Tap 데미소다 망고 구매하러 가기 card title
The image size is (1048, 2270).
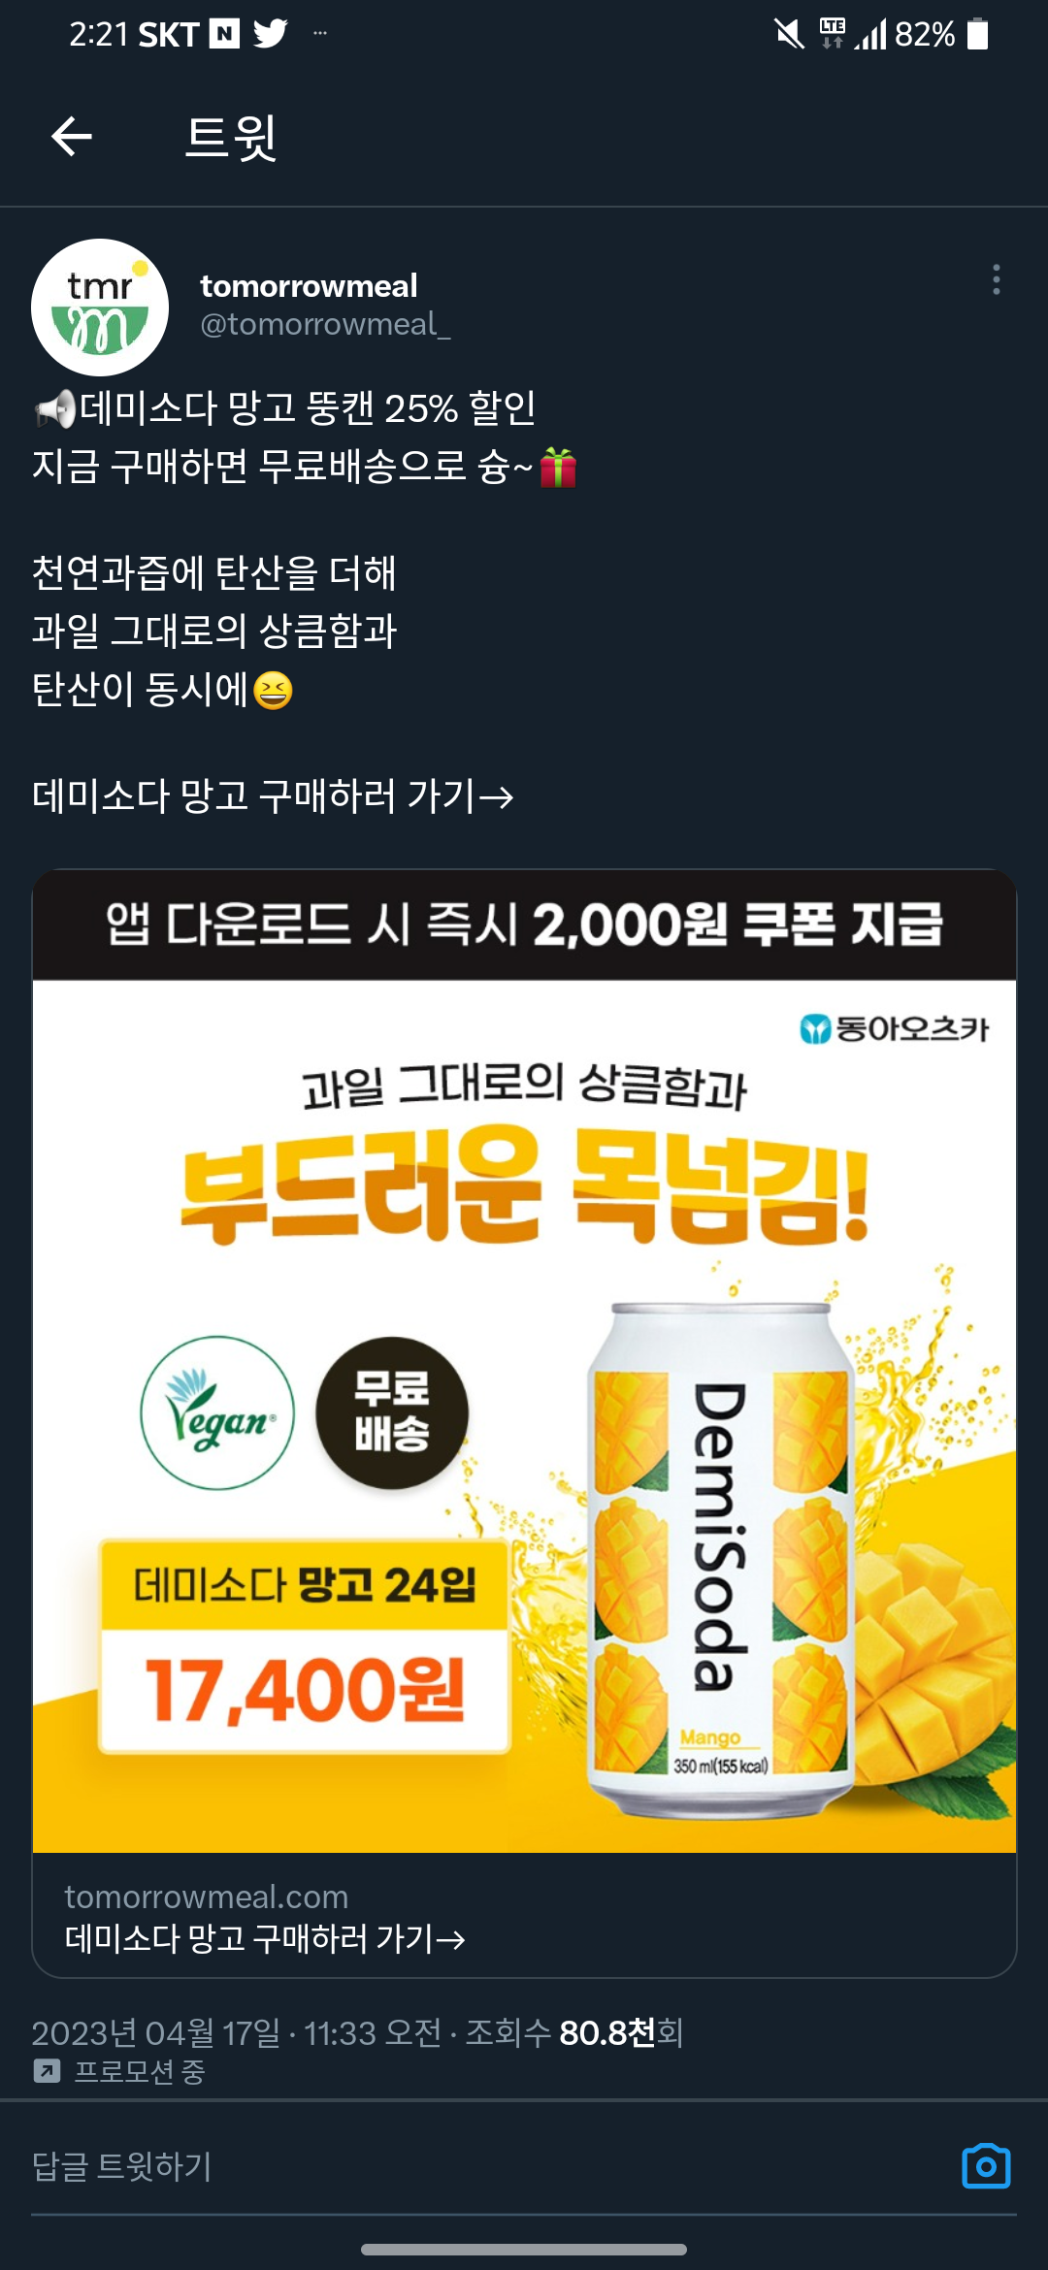pos(265,1938)
